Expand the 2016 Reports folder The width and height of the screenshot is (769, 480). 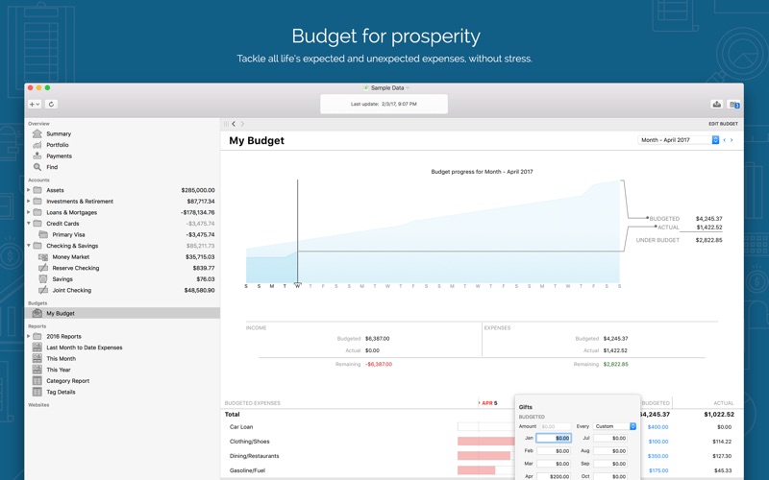pos(29,337)
